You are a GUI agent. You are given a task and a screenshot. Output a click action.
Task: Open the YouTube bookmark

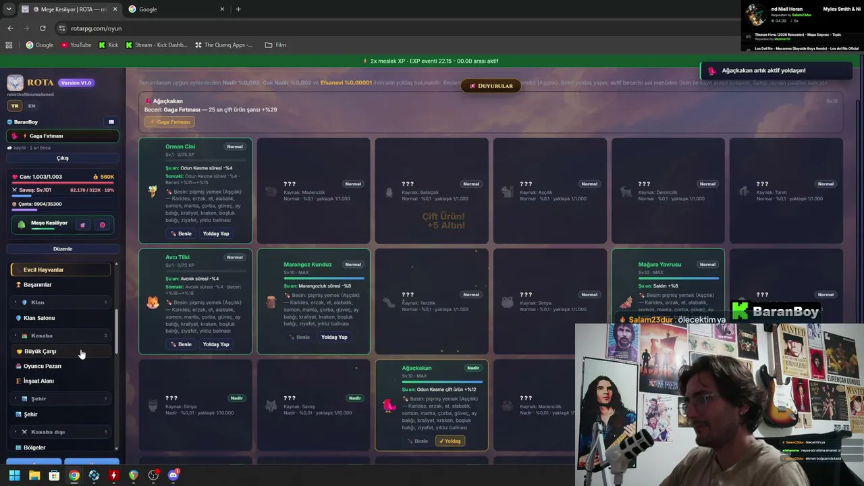click(x=76, y=45)
